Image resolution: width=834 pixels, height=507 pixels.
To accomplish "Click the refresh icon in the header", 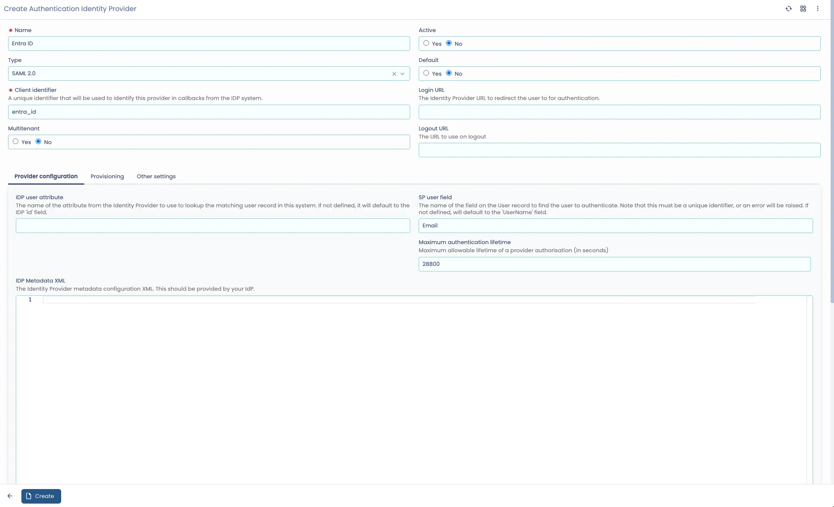I will pos(789,9).
